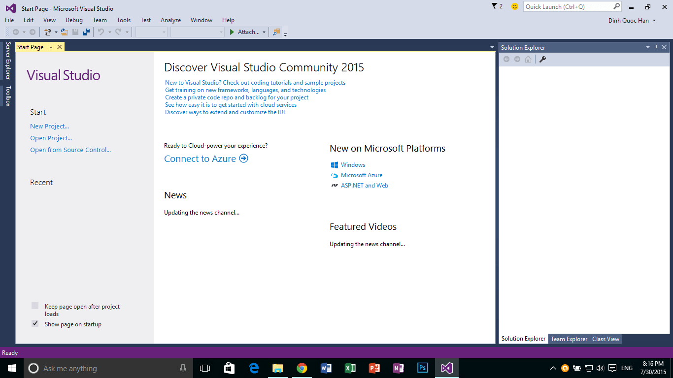
Task: Click the Solution Explorer Home icon
Action: 528,59
